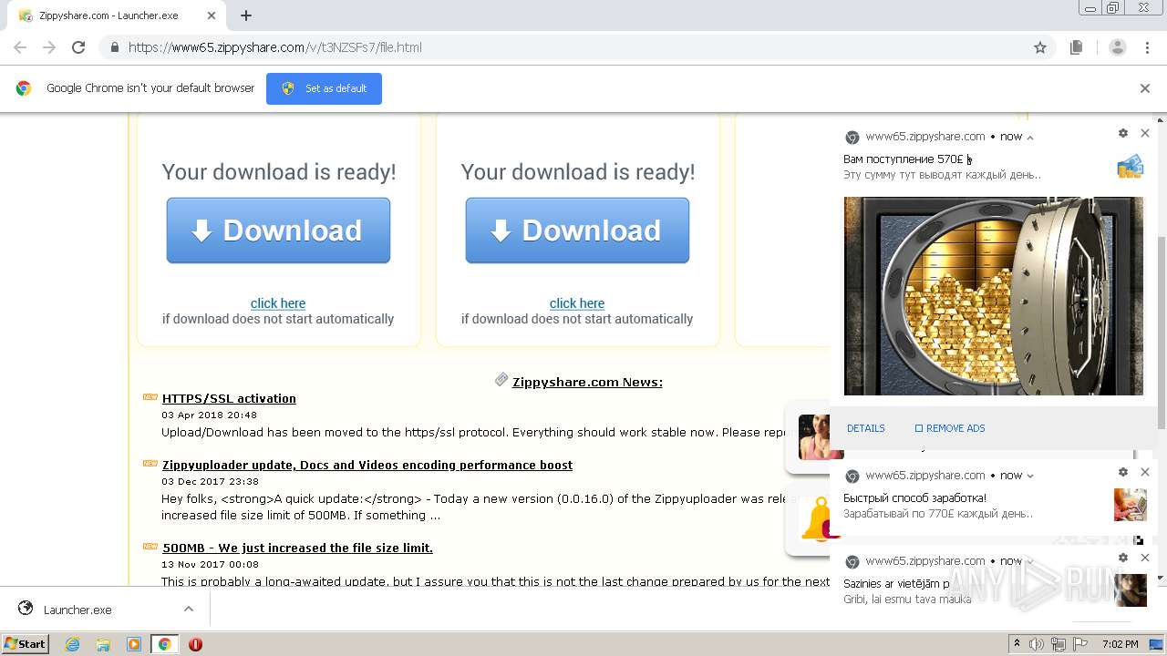Select the Chrome taskbar button

164,644
